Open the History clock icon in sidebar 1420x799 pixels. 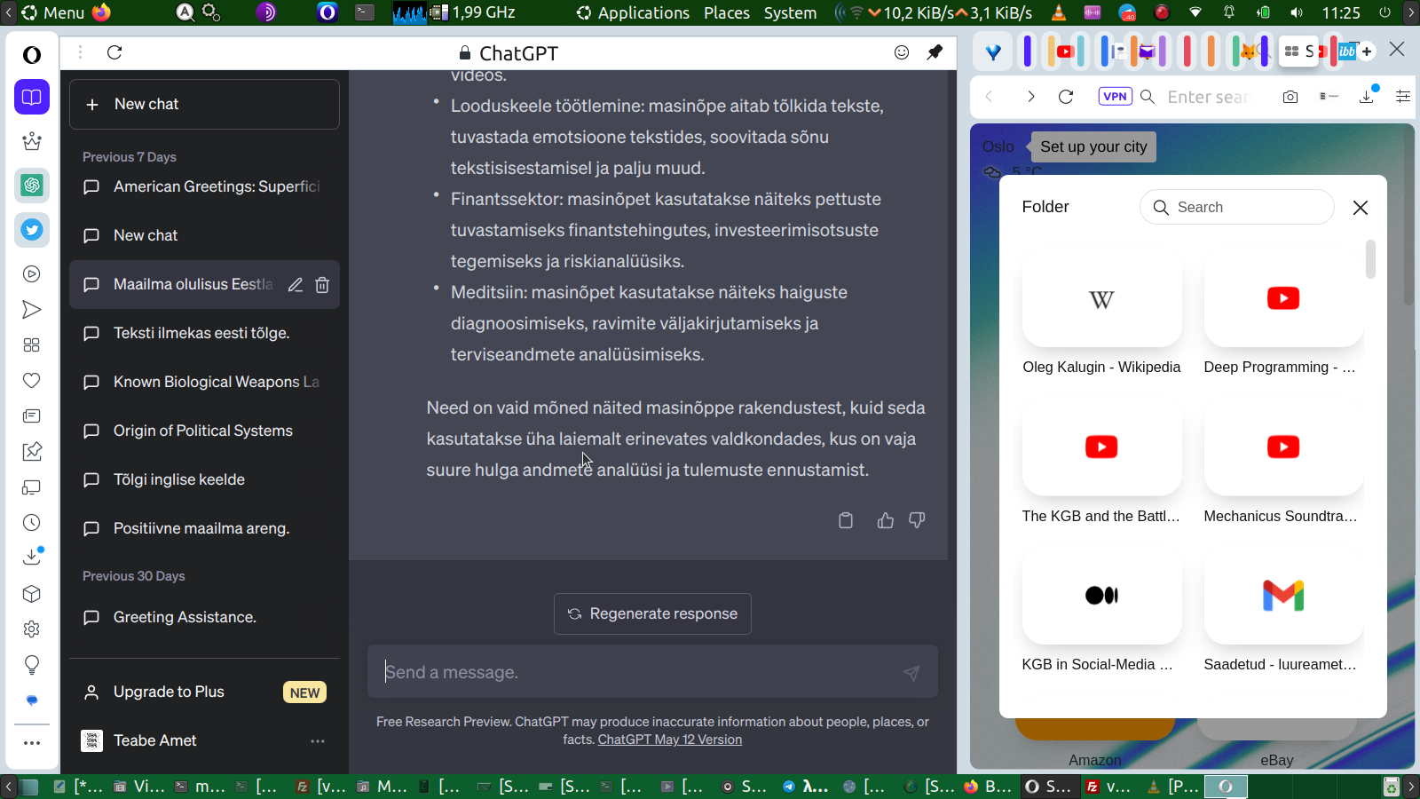[x=32, y=523]
